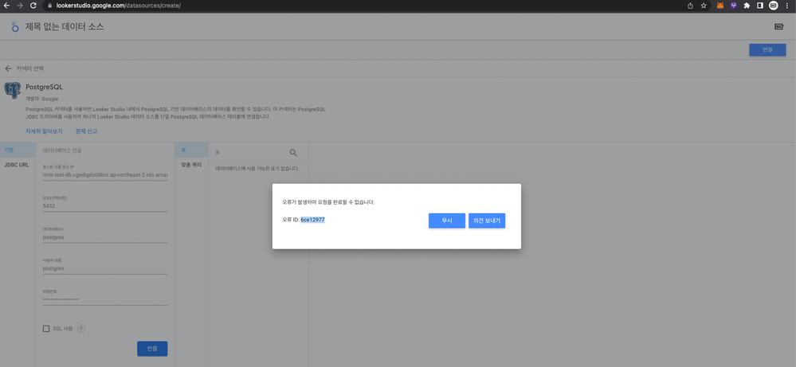Click the password field
Image resolution: width=796 pixels, height=367 pixels.
(105, 299)
